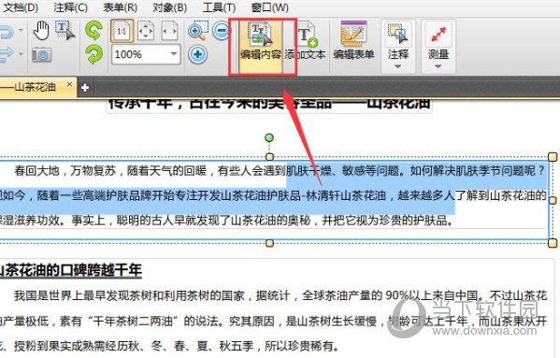Click the green rotation handle of text box
560x358 pixels.
pyautogui.click(x=269, y=137)
